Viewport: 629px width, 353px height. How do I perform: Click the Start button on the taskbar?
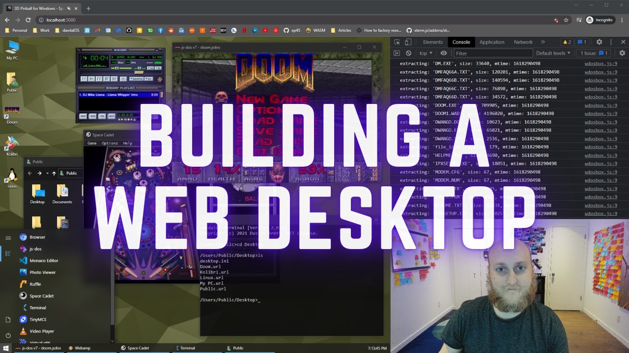pos(6,348)
